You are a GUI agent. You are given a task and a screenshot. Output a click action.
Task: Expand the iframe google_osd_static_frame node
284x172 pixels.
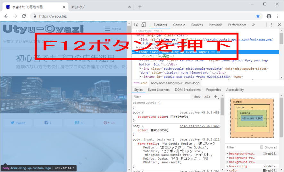pyautogui.click(x=141, y=77)
